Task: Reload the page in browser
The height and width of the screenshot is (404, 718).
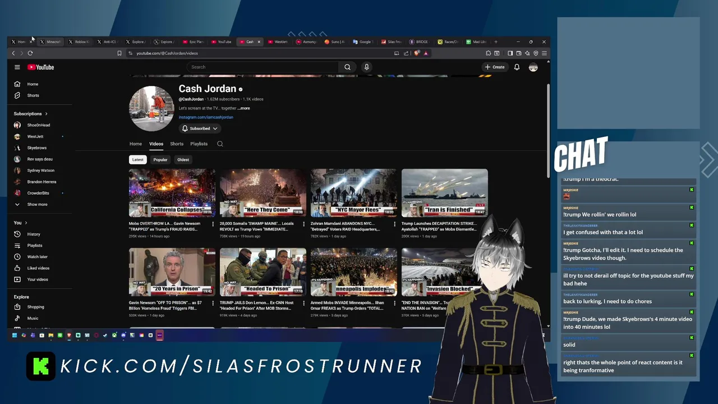Action: point(30,53)
